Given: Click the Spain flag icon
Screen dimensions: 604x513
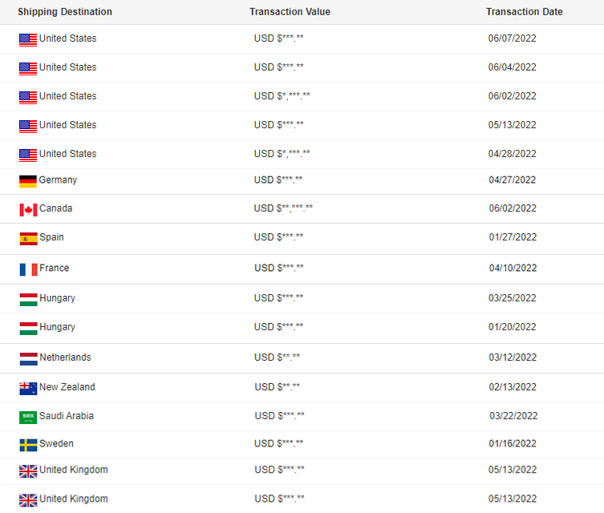Looking at the screenshot, I should pyautogui.click(x=28, y=238).
